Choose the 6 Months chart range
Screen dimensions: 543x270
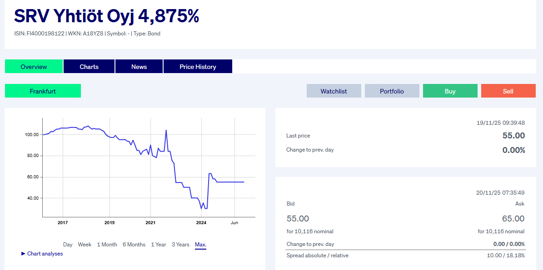(134, 245)
